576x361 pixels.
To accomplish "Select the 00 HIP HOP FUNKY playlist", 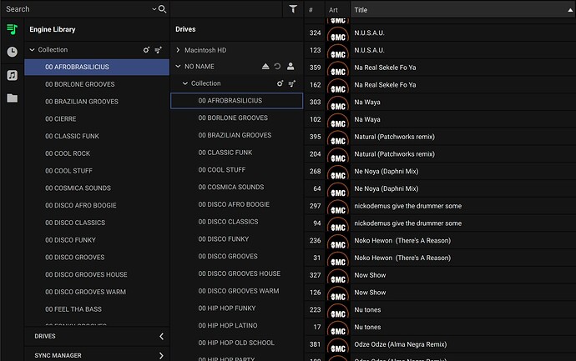I will (x=237, y=308).
